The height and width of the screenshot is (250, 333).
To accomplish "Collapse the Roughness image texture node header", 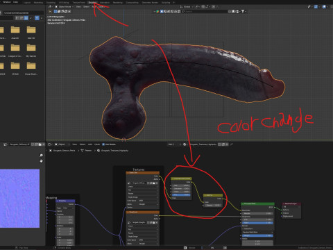I will (128, 212).
